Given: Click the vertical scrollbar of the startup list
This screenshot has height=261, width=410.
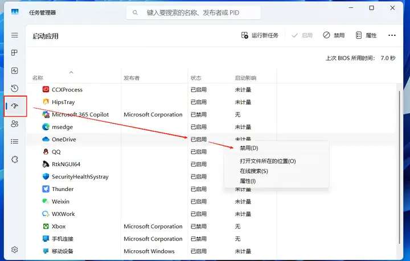Looking at the screenshot, I should tap(399, 167).
